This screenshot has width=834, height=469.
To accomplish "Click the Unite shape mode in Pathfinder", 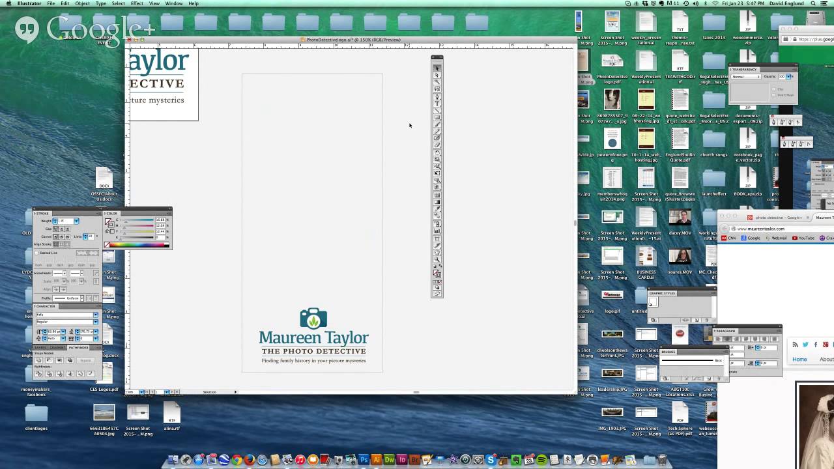I will point(39,360).
